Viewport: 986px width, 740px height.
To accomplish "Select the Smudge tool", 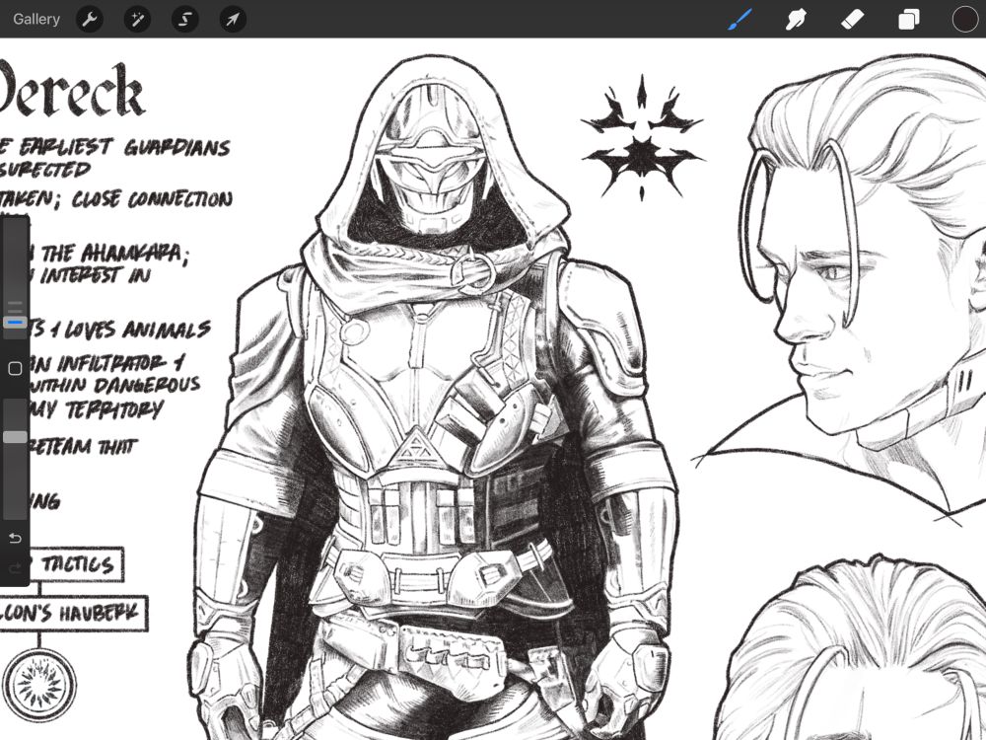I will [x=796, y=20].
